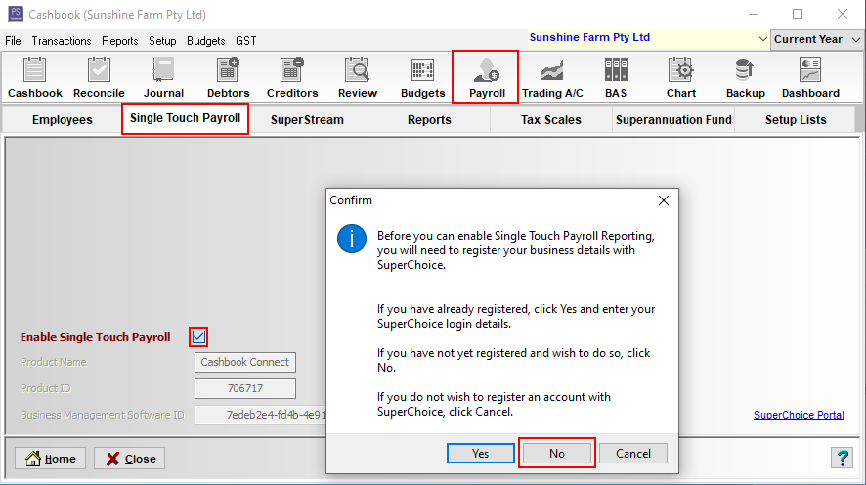Open the Current Year dropdown
The height and width of the screenshot is (485, 866).
(816, 39)
